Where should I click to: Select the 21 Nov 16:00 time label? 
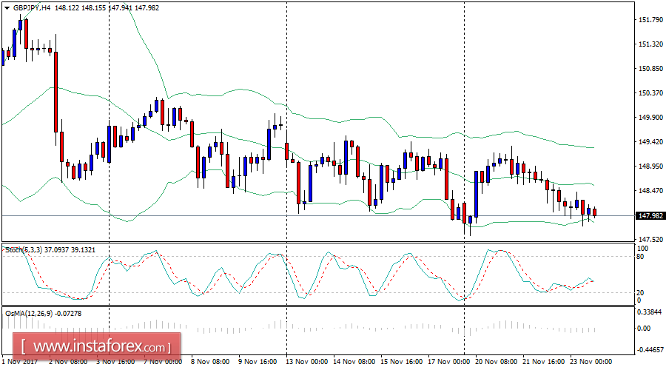pos(544,362)
